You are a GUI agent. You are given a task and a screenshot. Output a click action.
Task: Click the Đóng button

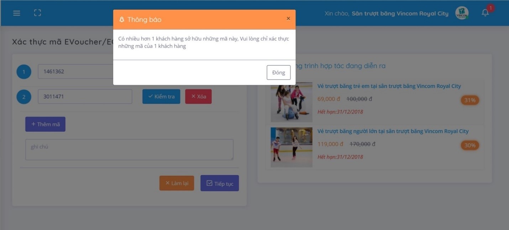(x=279, y=72)
